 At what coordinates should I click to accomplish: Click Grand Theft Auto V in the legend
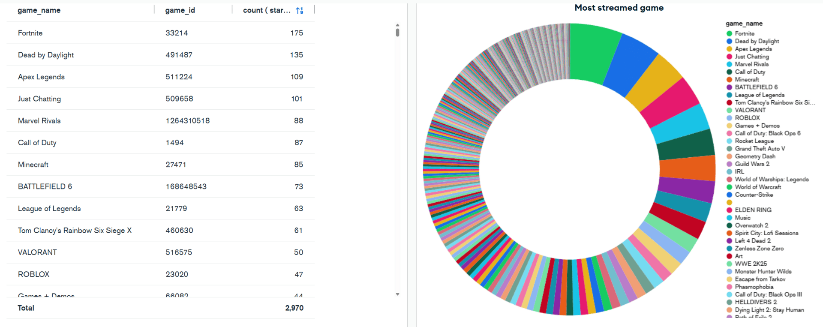click(x=760, y=149)
